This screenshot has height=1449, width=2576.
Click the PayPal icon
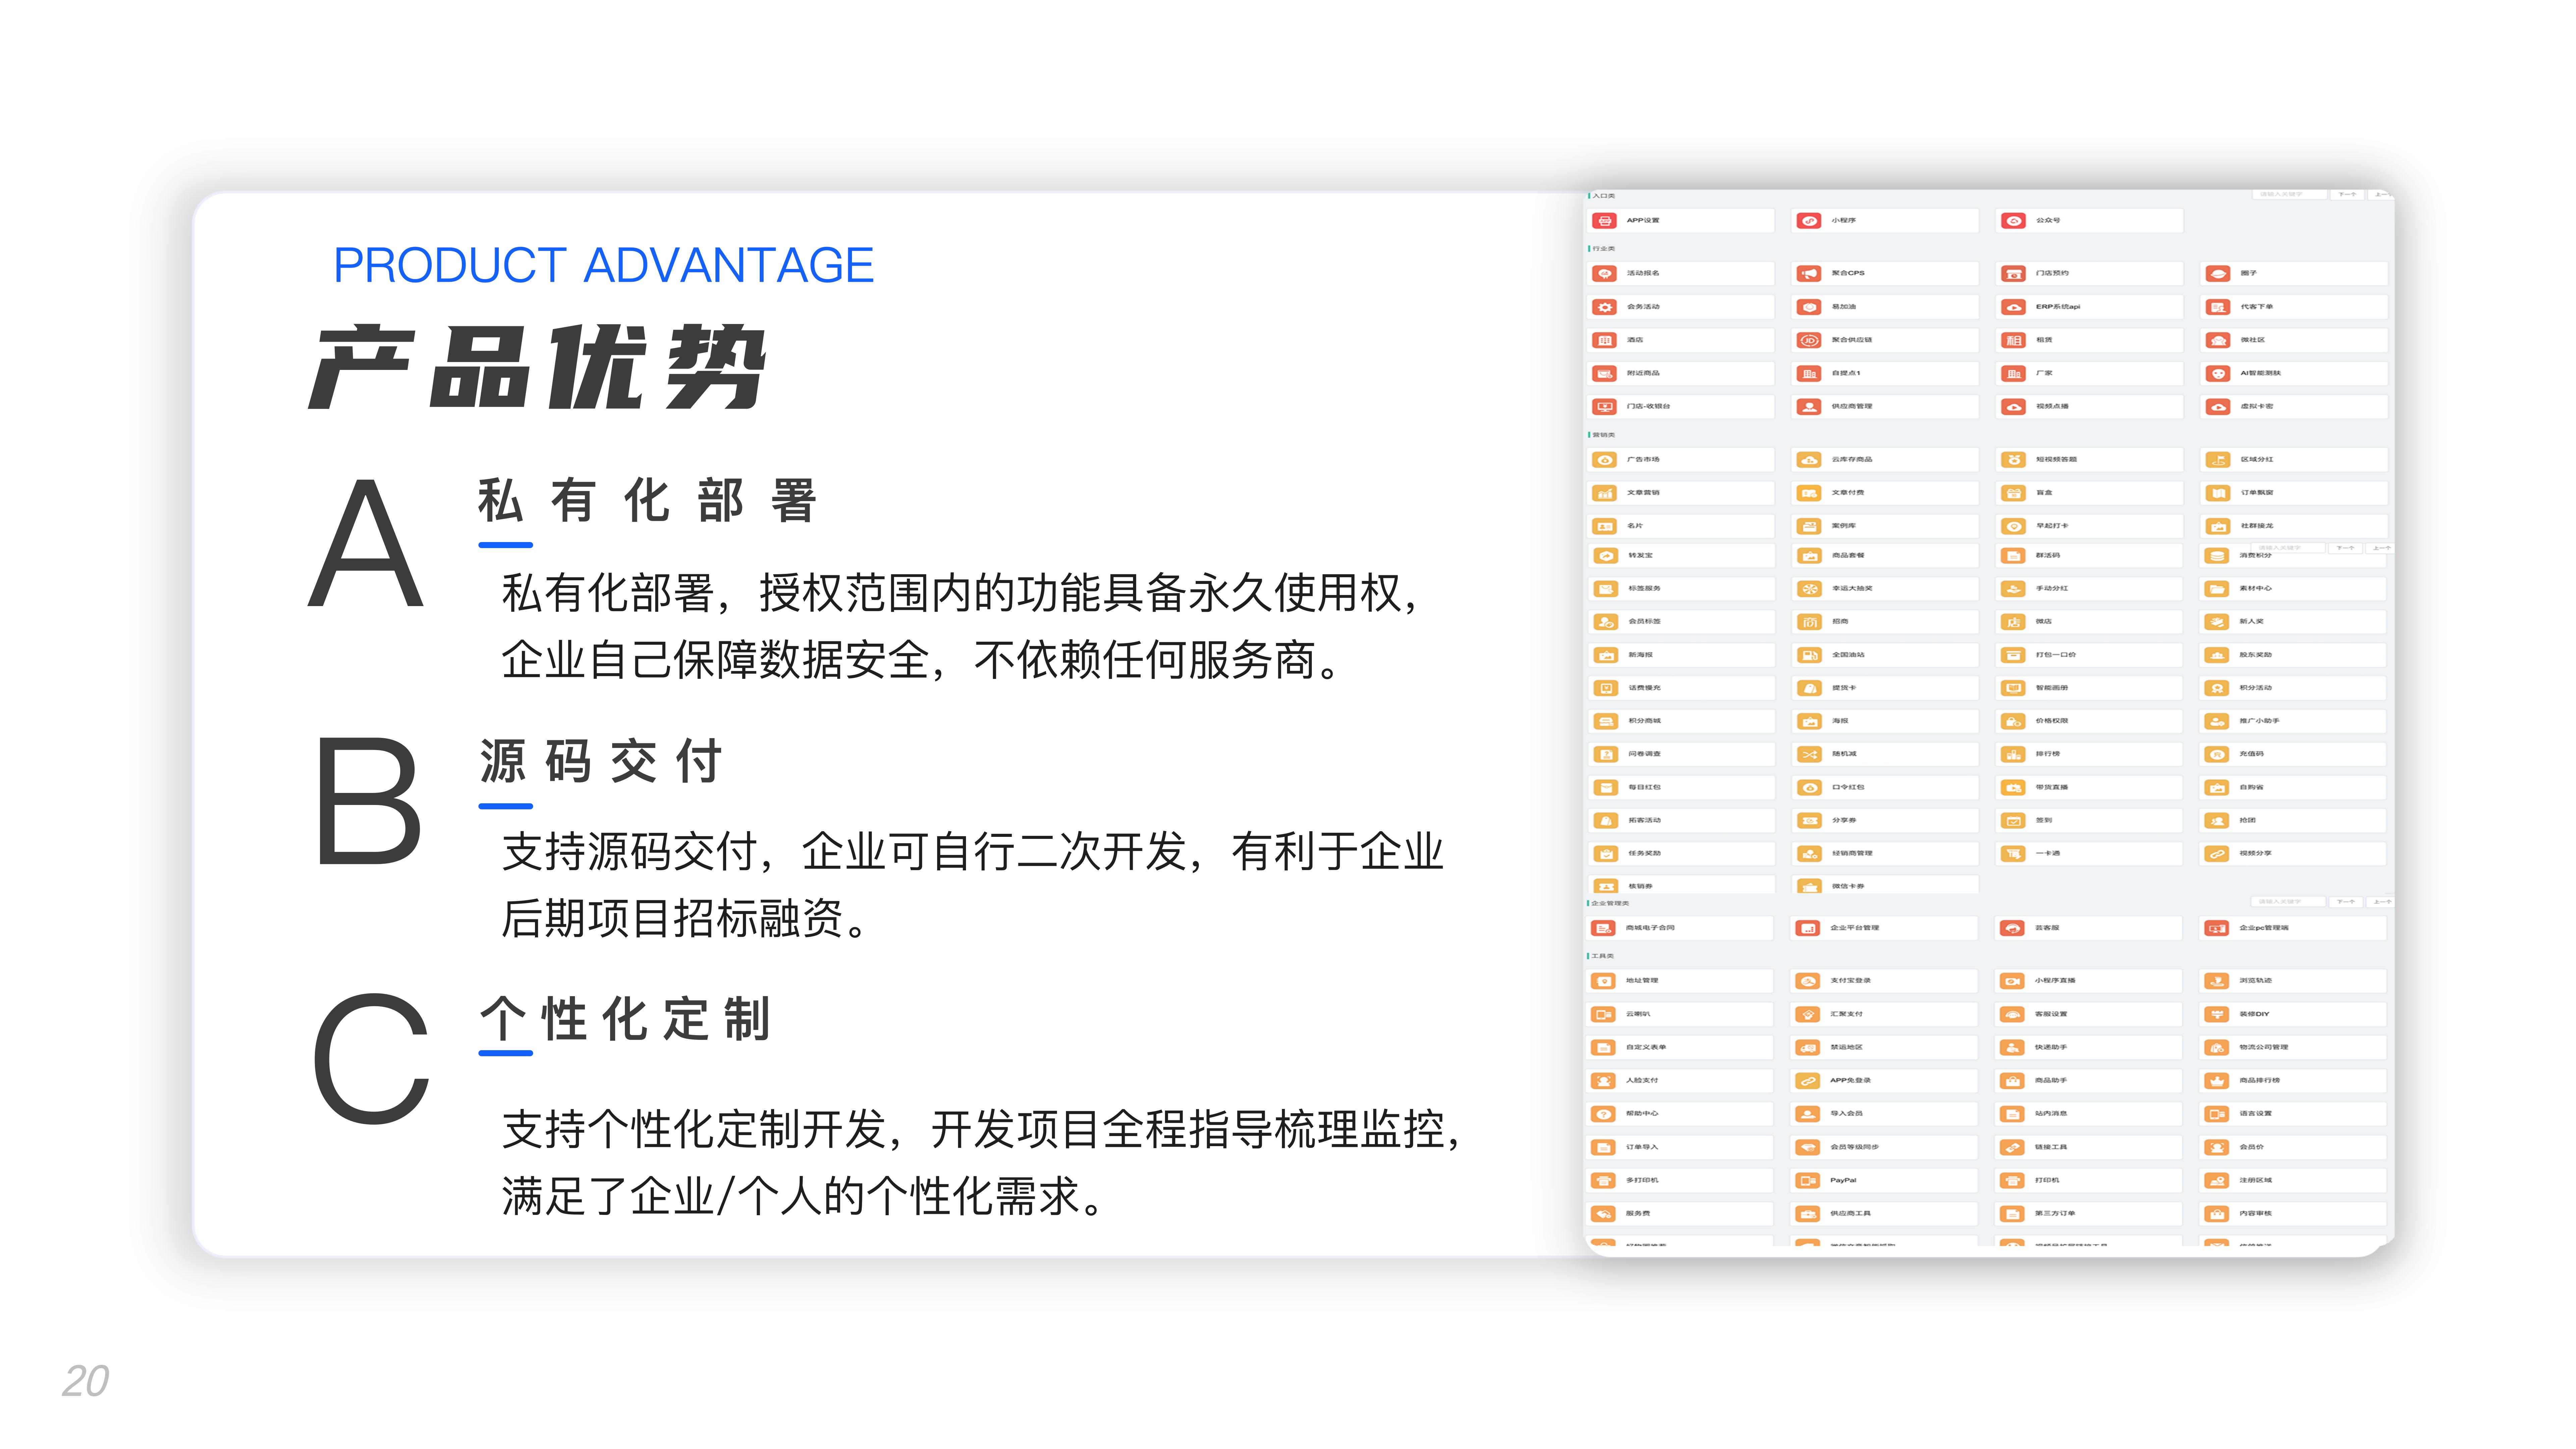pyautogui.click(x=1808, y=1181)
